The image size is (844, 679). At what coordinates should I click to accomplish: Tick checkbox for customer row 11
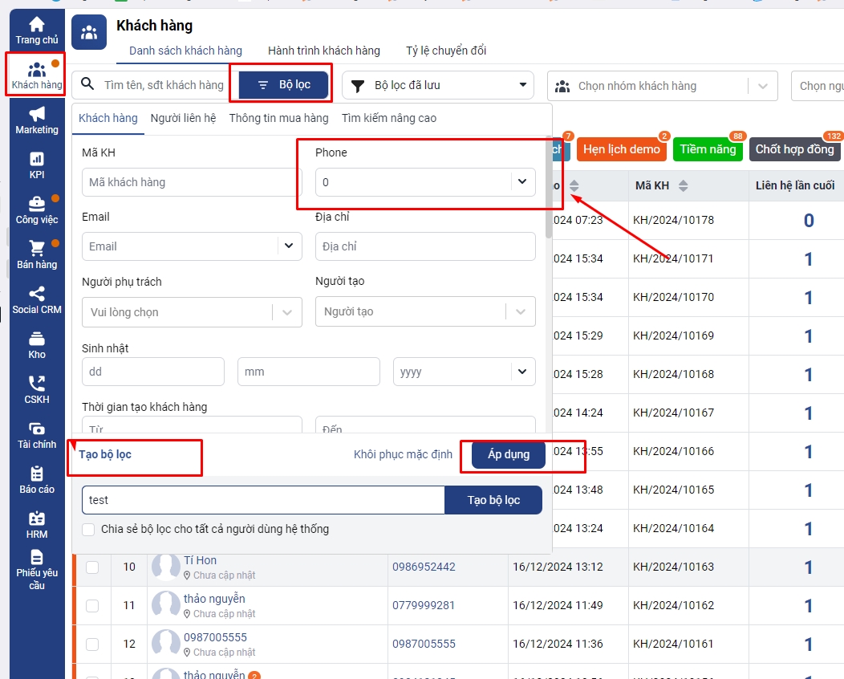coord(92,606)
